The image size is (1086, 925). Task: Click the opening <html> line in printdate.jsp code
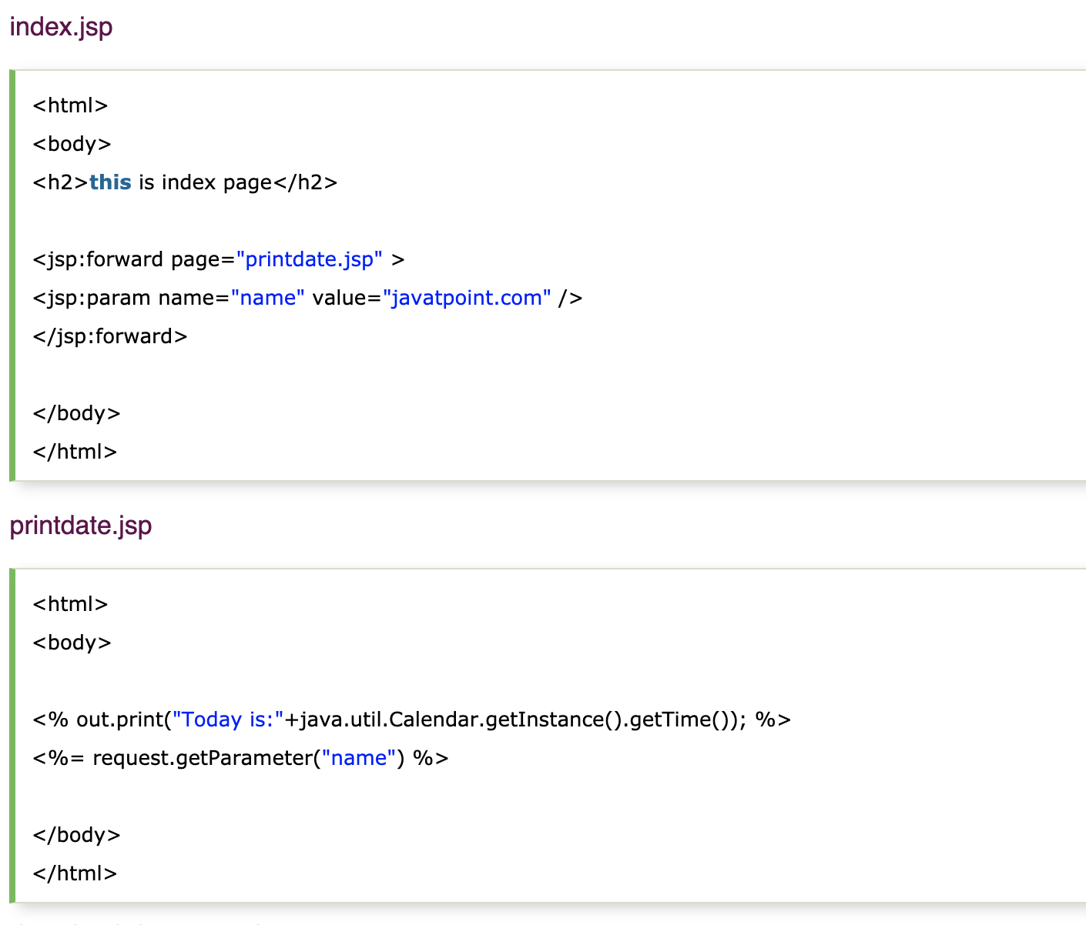coord(70,604)
